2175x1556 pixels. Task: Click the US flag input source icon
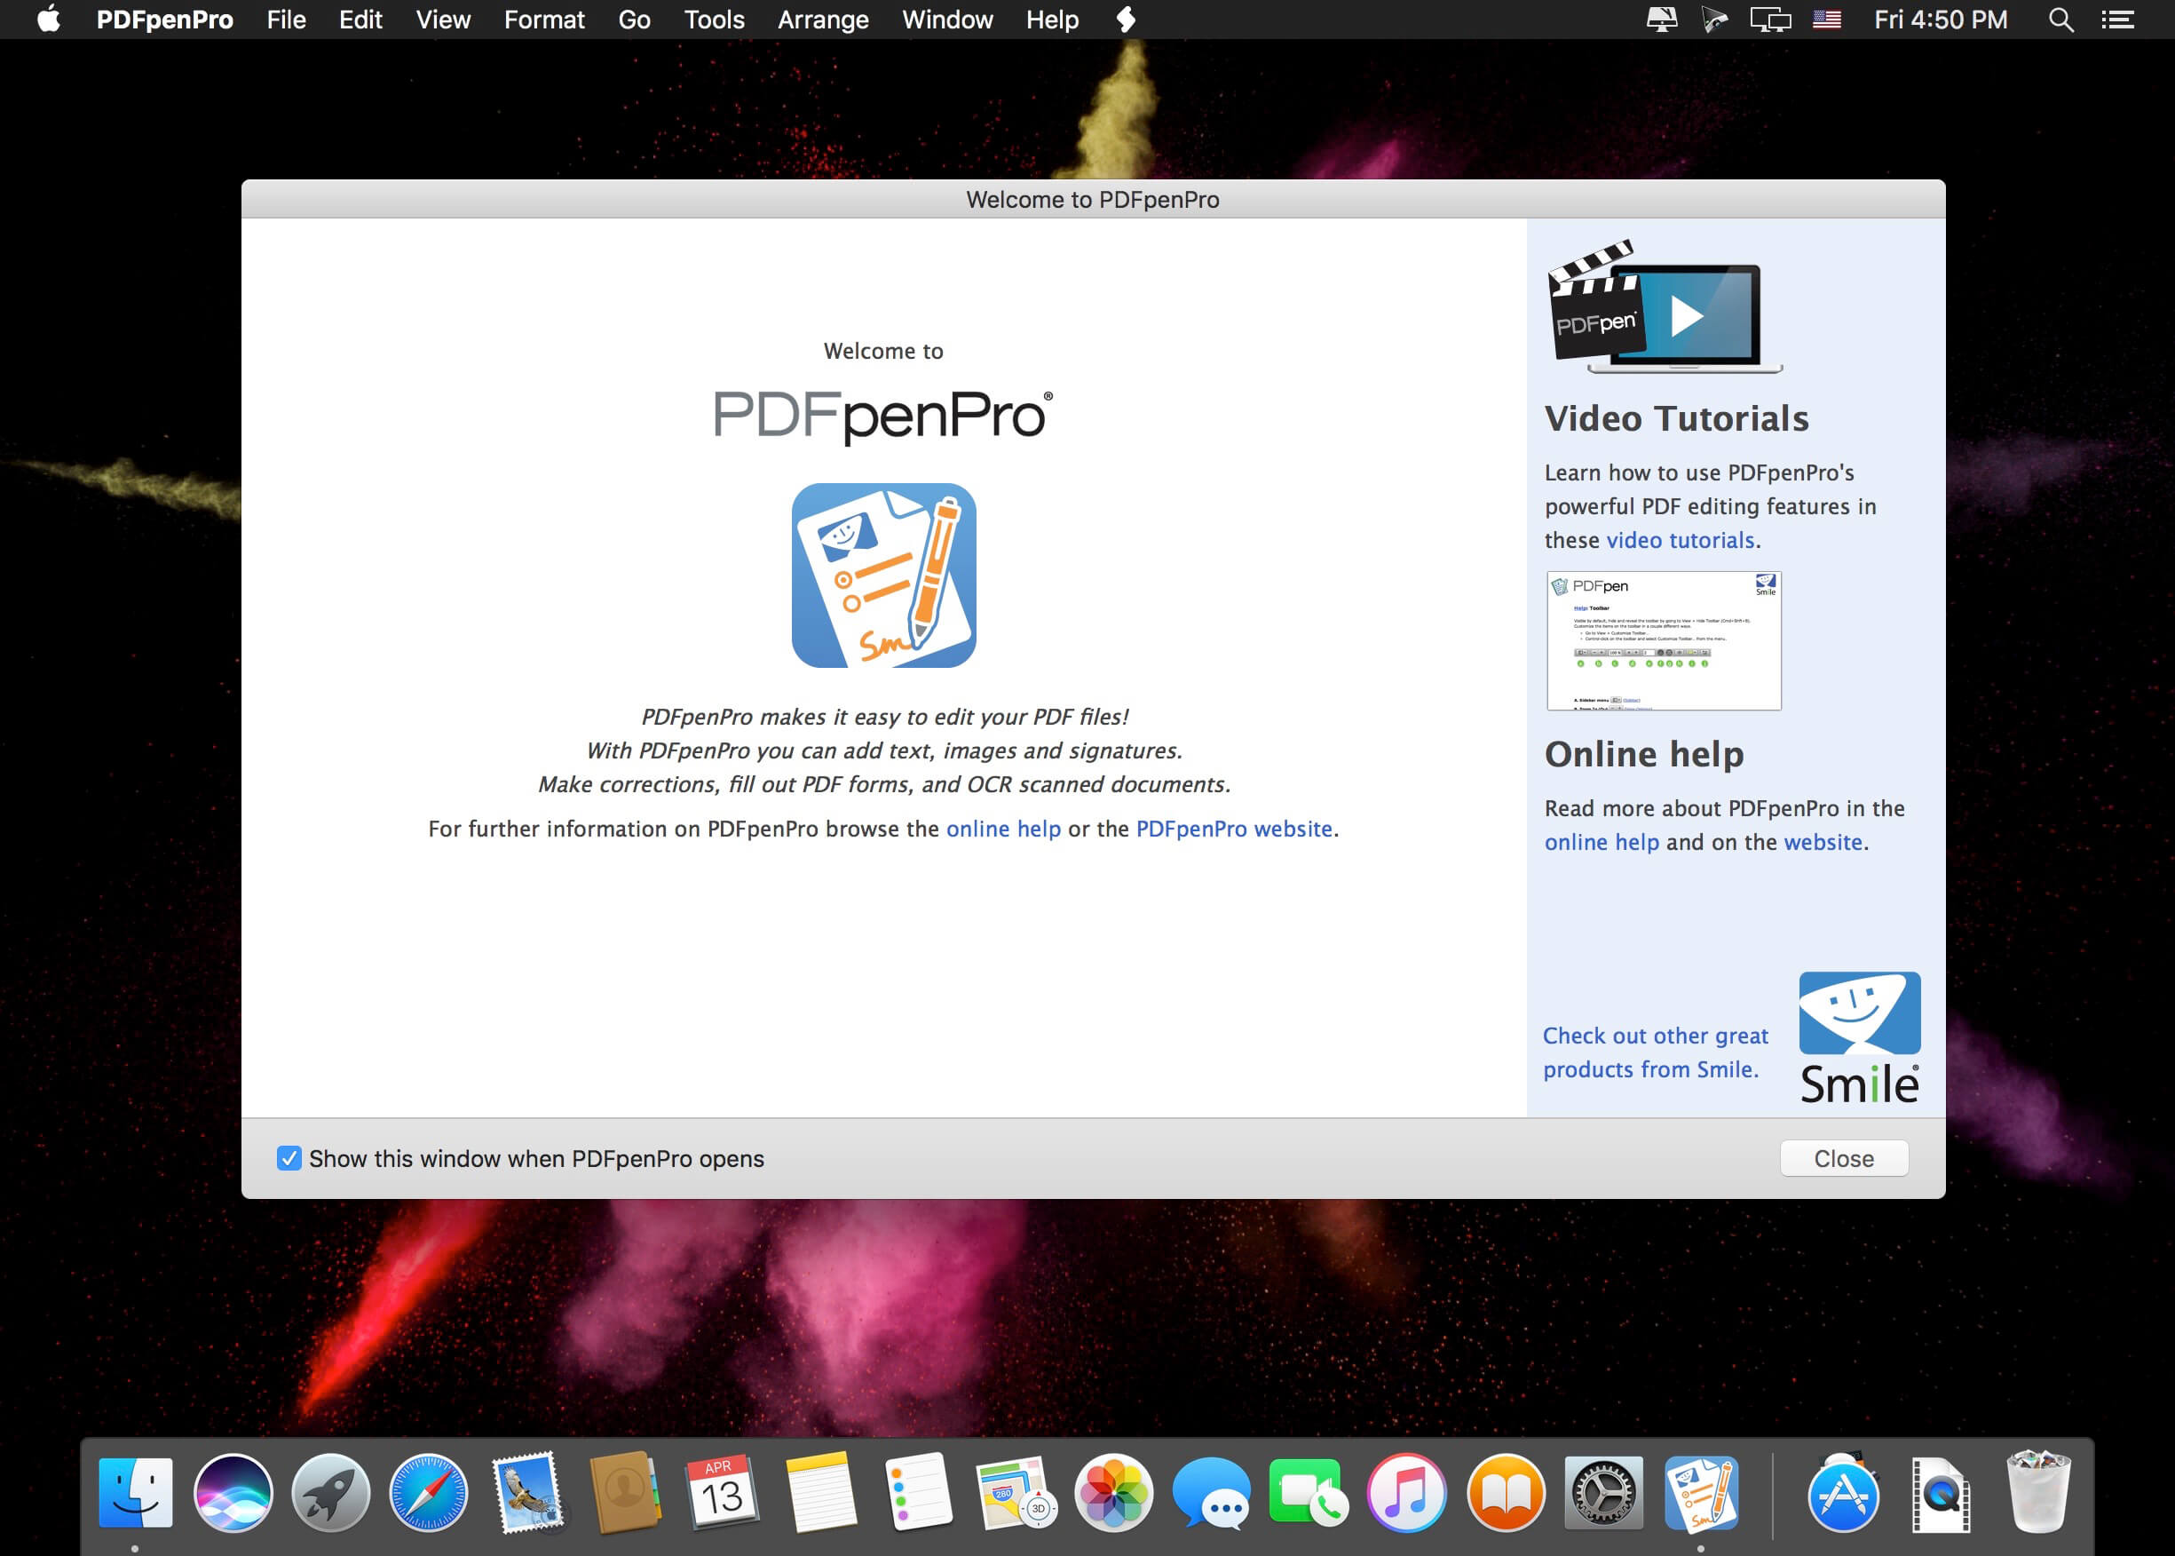1826,20
